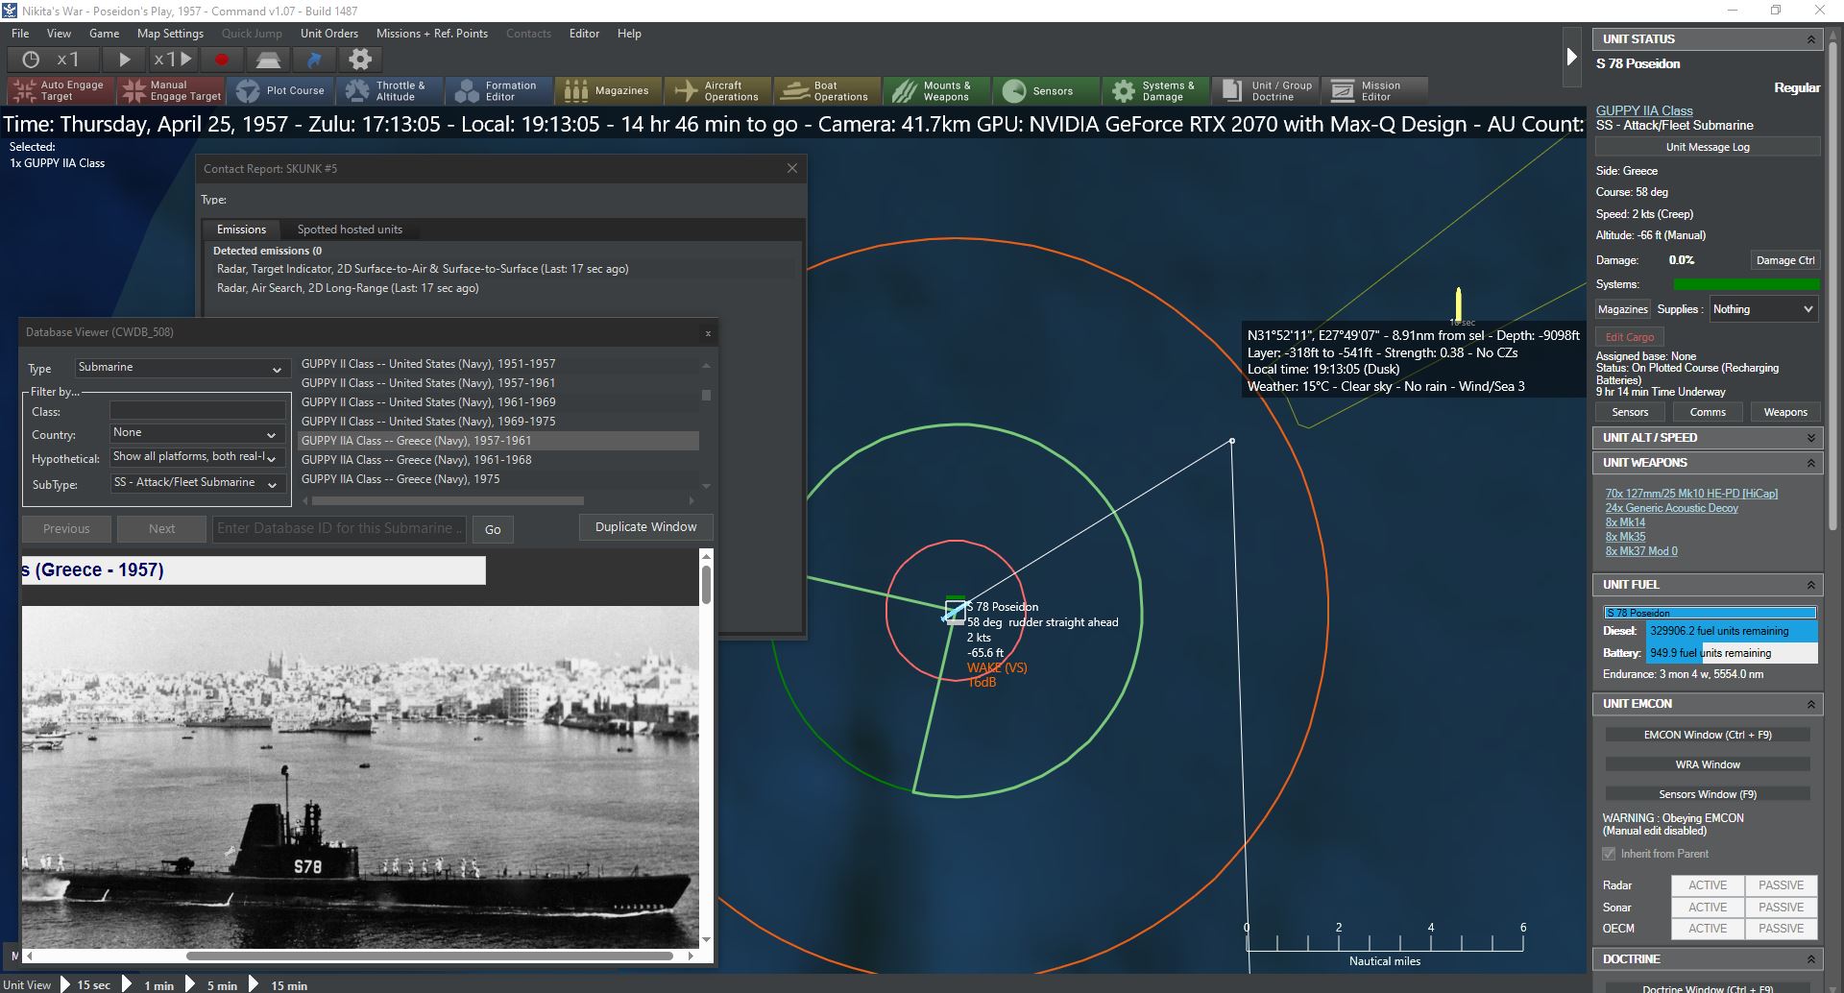This screenshot has width=1844, height=993.
Task: Click the red record button
Action: (222, 60)
